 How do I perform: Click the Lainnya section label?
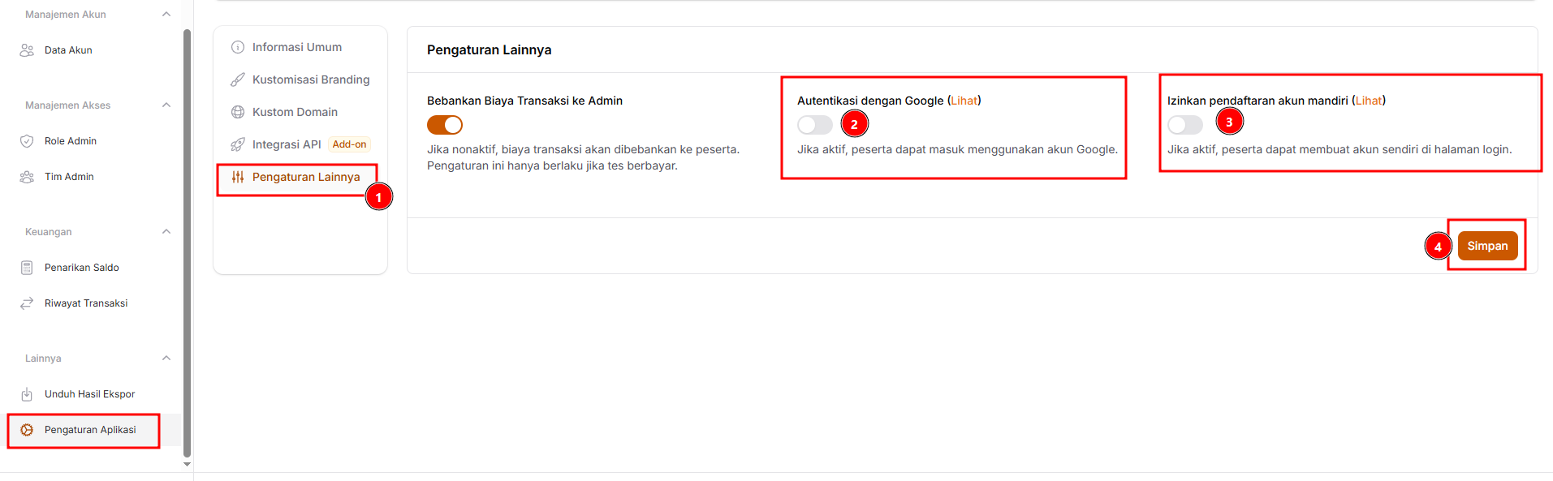[43, 359]
